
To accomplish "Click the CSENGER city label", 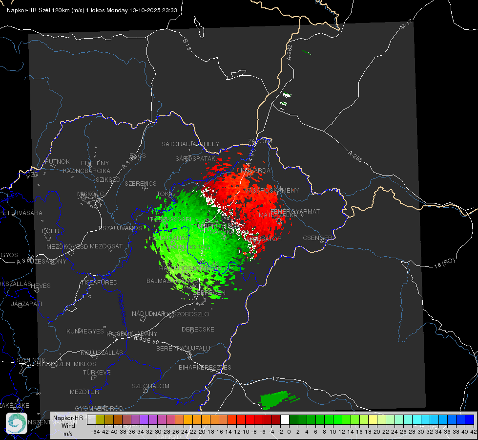I will click(317, 238).
